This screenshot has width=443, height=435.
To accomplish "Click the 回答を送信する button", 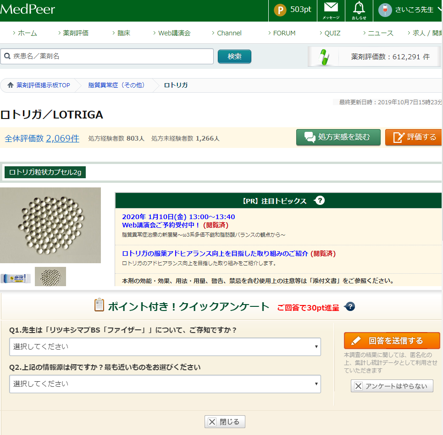I will (x=392, y=340).
